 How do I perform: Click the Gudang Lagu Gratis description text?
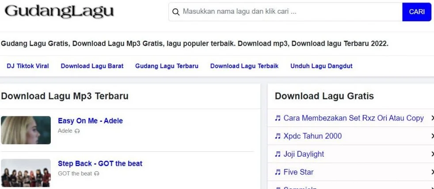pos(195,44)
